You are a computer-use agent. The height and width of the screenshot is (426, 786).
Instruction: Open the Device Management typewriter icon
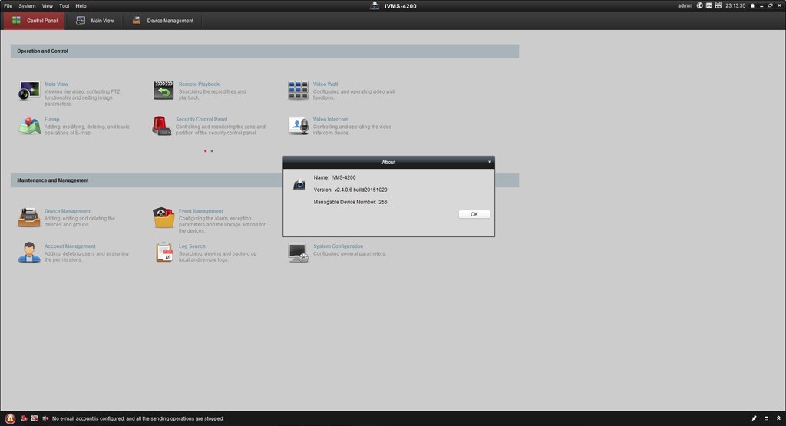[x=29, y=217]
